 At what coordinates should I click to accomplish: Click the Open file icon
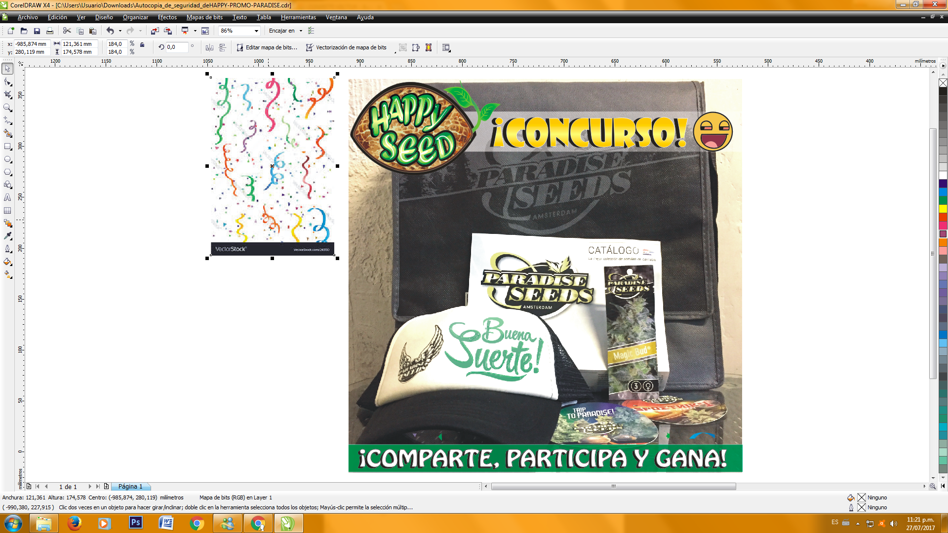[x=24, y=31]
